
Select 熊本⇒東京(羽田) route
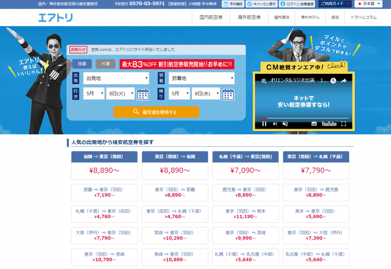click(316, 214)
